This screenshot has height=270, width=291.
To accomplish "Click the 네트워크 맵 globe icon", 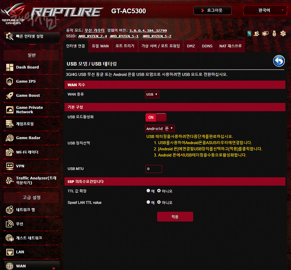I will pos(10,210).
